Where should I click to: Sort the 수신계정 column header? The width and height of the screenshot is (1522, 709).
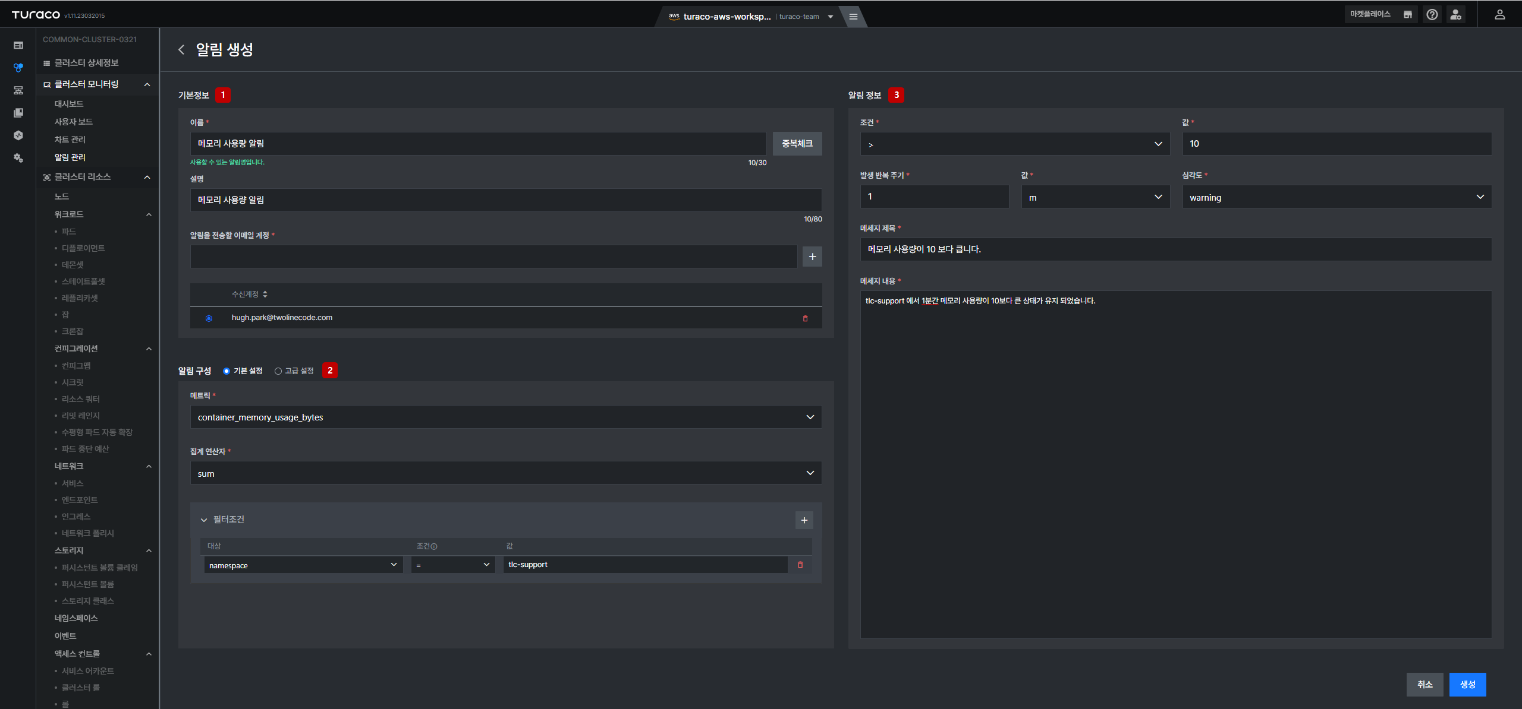(x=250, y=295)
